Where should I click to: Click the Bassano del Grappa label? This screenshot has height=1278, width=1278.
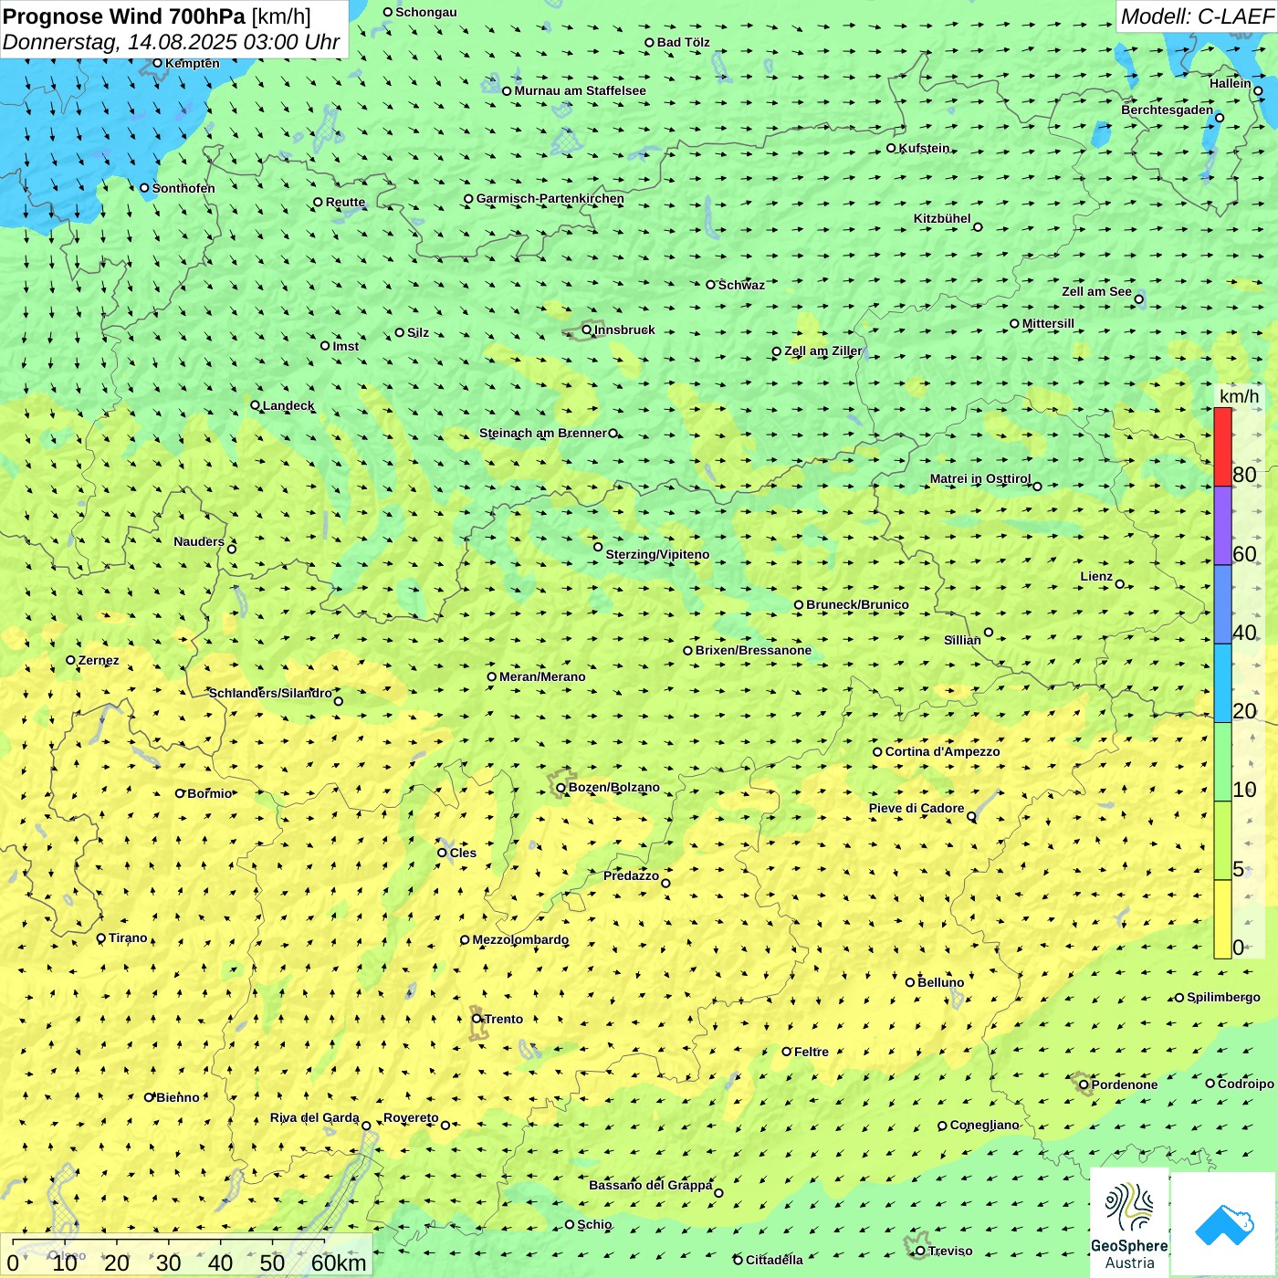pos(651,1185)
